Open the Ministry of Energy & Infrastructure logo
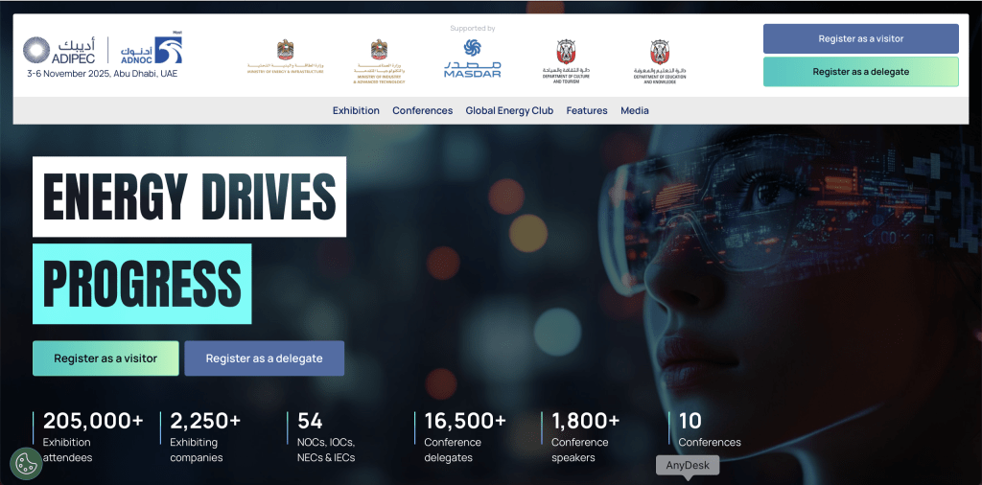This screenshot has width=982, height=485. click(x=284, y=59)
